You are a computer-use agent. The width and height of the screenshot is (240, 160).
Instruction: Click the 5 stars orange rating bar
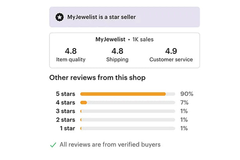click(123, 94)
